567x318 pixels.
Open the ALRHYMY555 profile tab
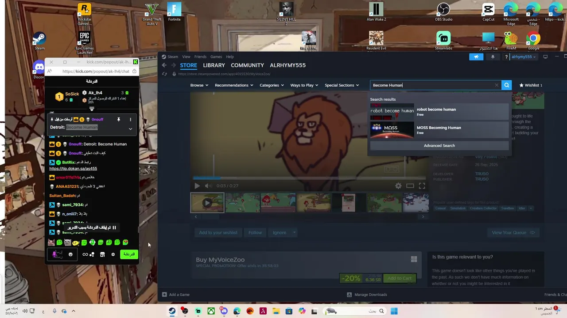(x=287, y=65)
